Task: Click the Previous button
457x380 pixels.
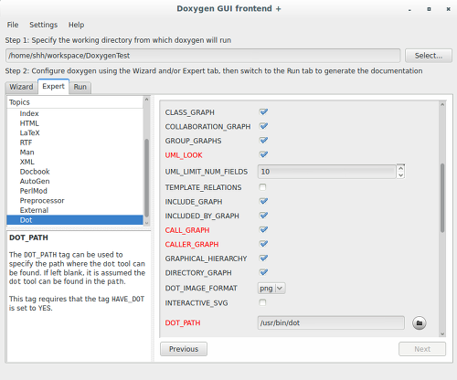Action: click(184, 349)
